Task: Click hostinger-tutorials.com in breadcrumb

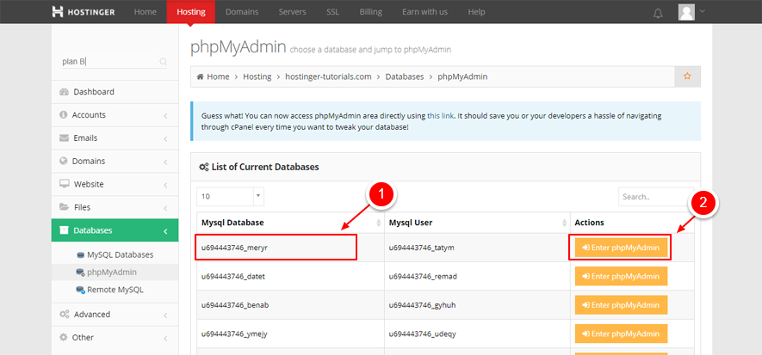Action: 328,77
